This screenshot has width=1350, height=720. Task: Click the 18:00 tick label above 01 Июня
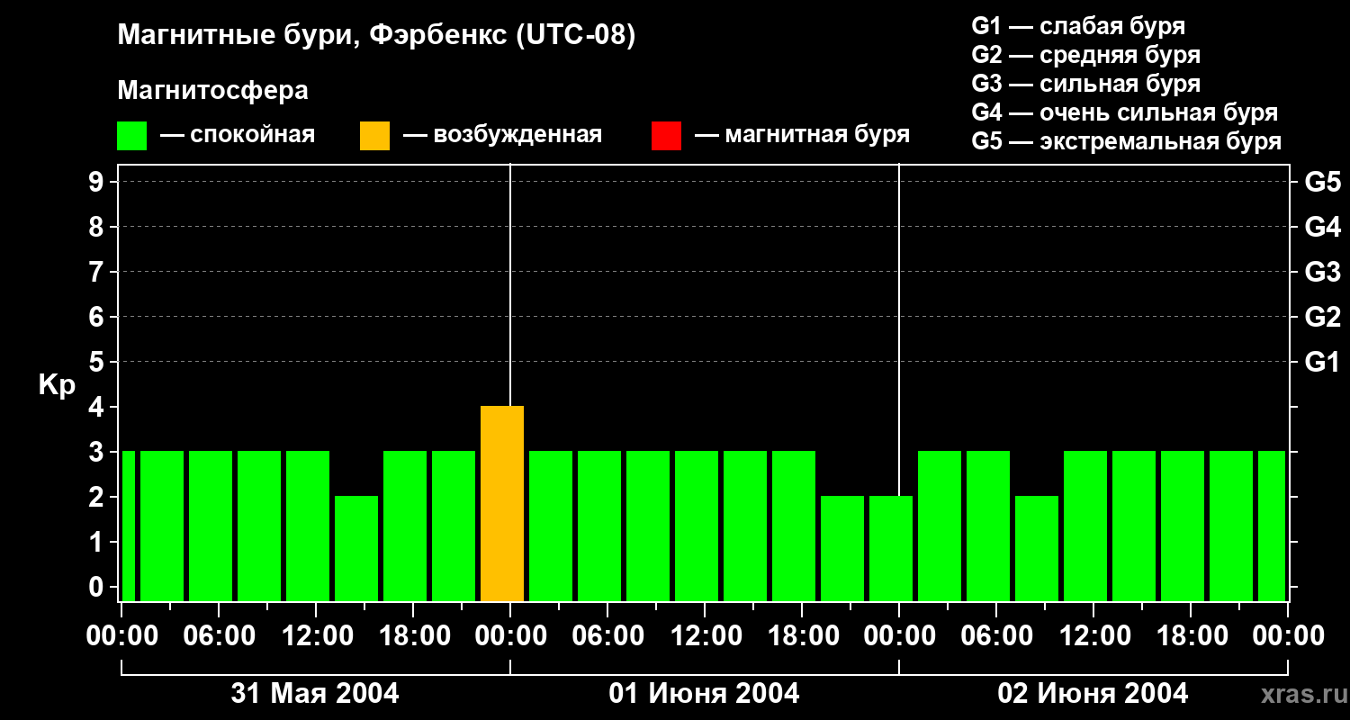pos(802,636)
